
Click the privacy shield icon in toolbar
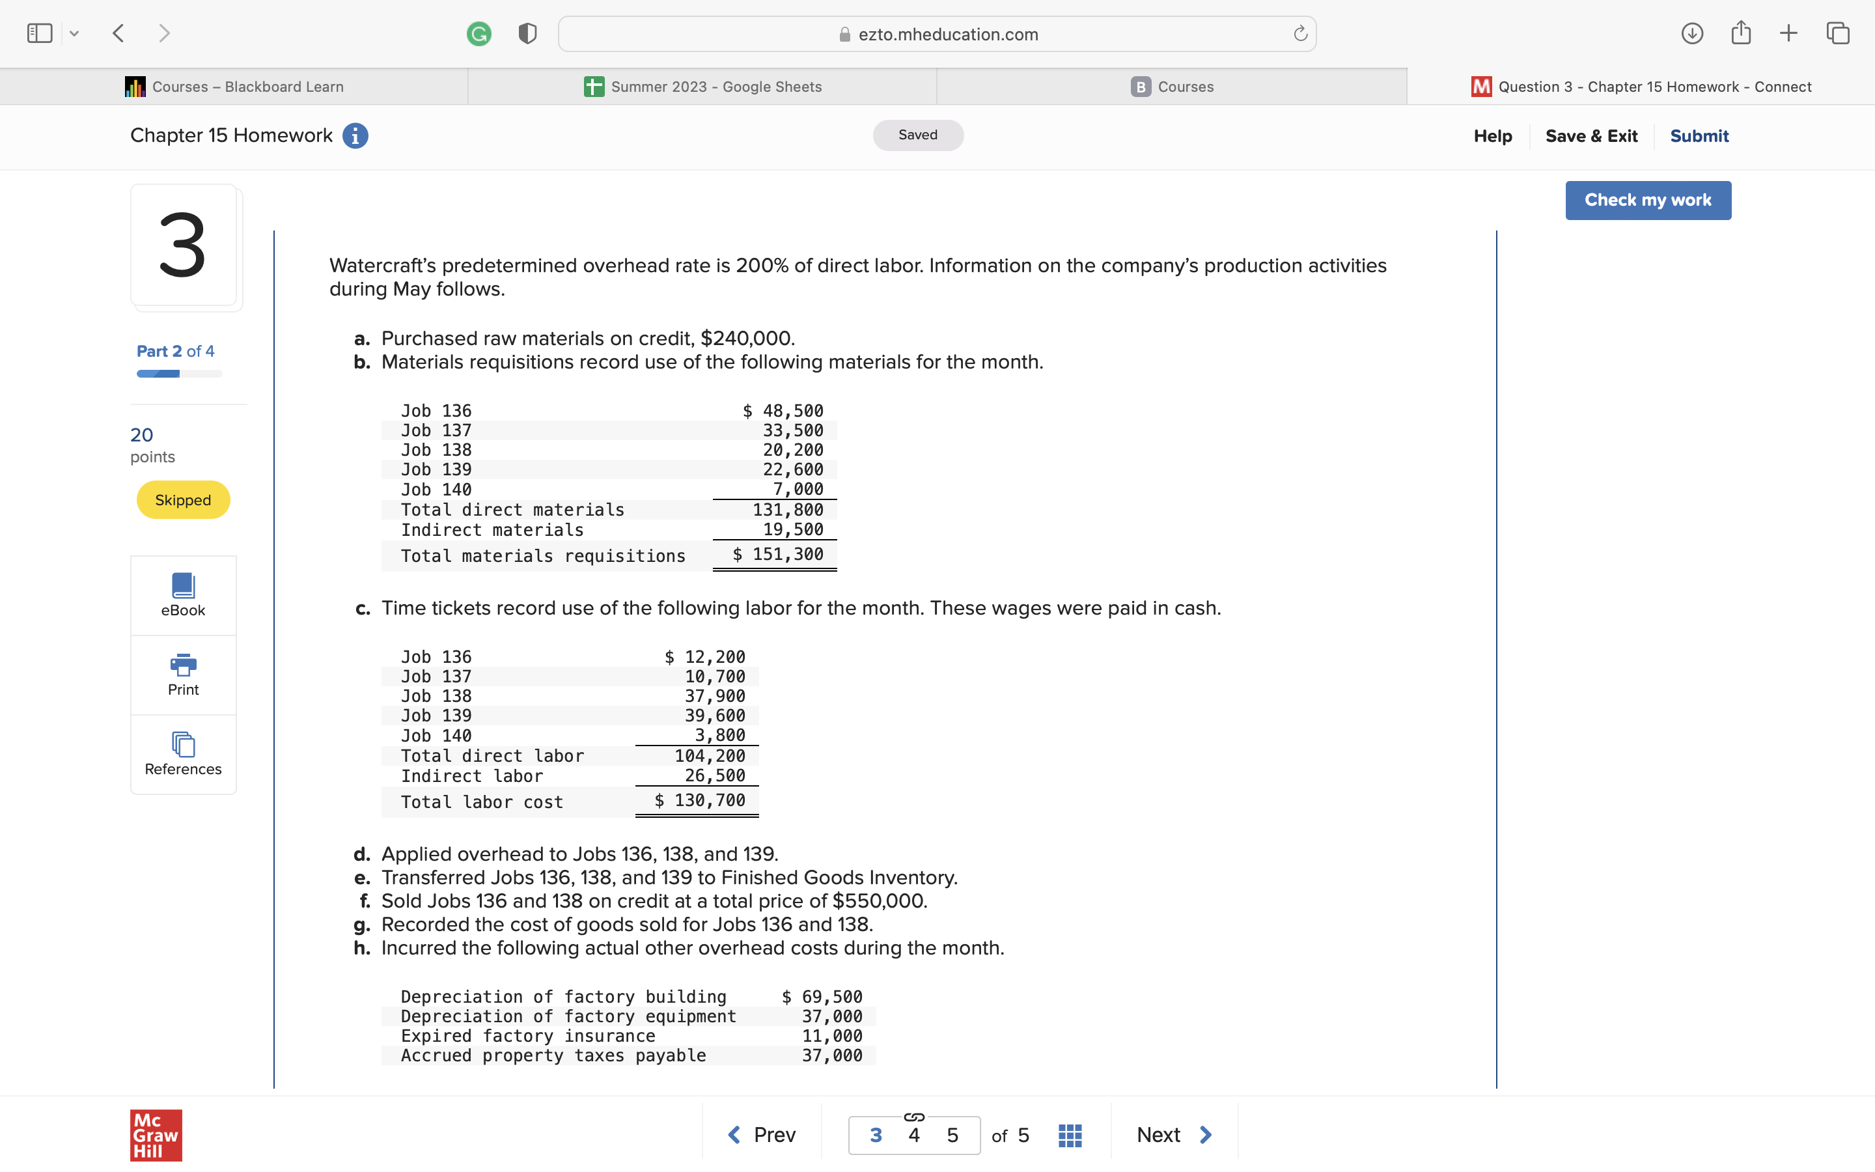coord(527,33)
